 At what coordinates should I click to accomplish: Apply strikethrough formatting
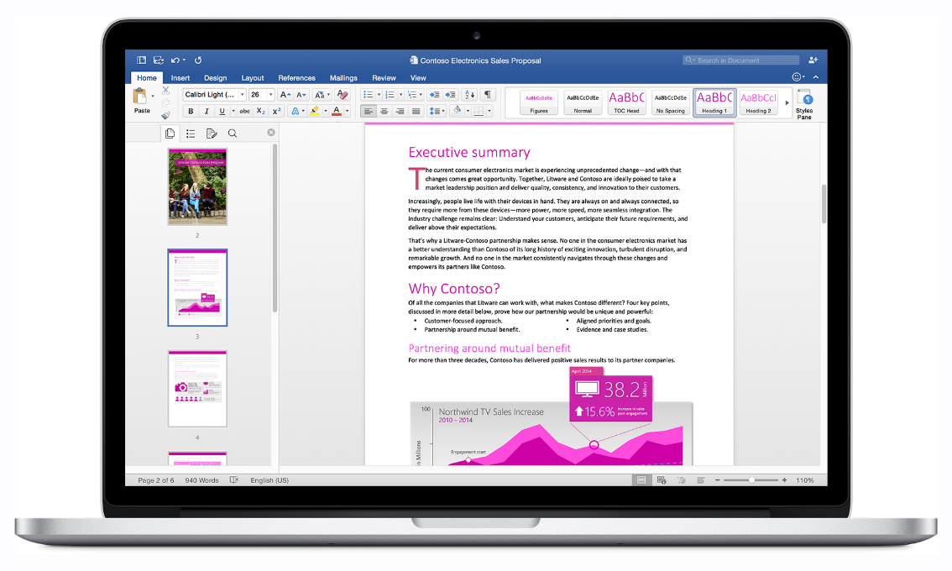[244, 111]
